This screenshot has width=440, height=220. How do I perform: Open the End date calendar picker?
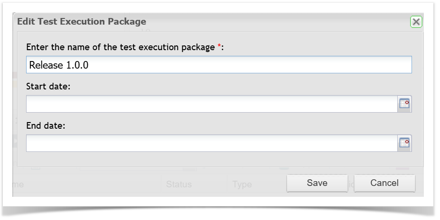pyautogui.click(x=404, y=143)
